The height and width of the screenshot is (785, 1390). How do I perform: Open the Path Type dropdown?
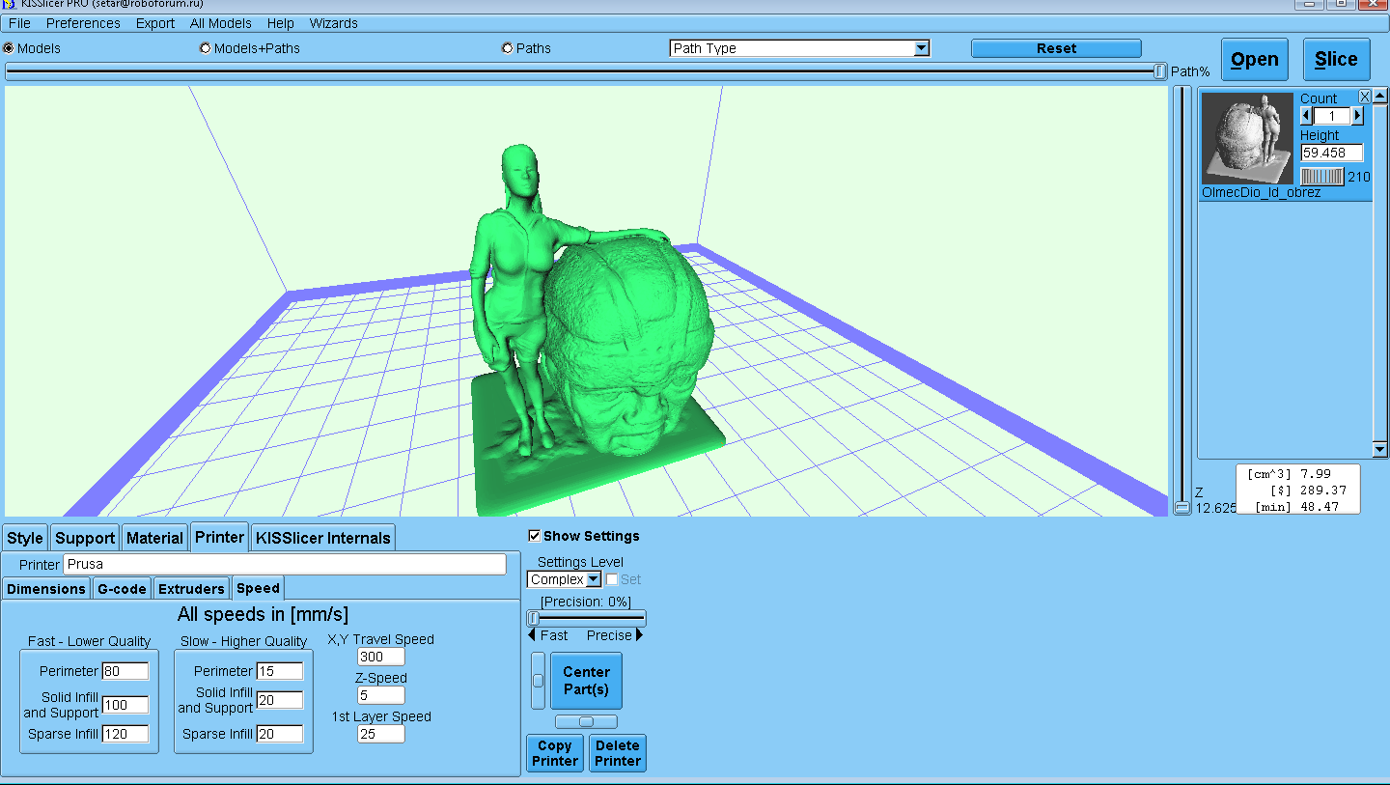[921, 48]
